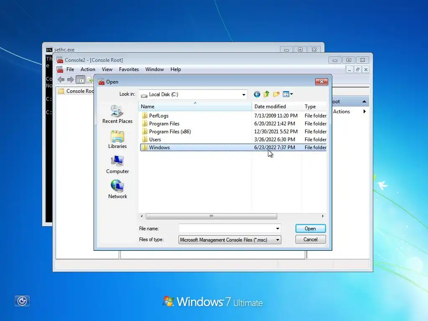Screen dimensions: 428x321
Task: Expand the File name dropdown arrow
Action: (x=278, y=229)
